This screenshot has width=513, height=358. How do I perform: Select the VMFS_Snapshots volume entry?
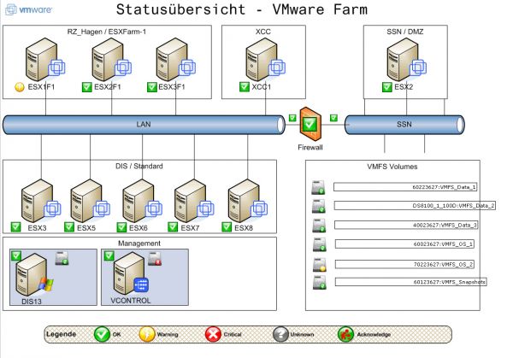coord(410,281)
